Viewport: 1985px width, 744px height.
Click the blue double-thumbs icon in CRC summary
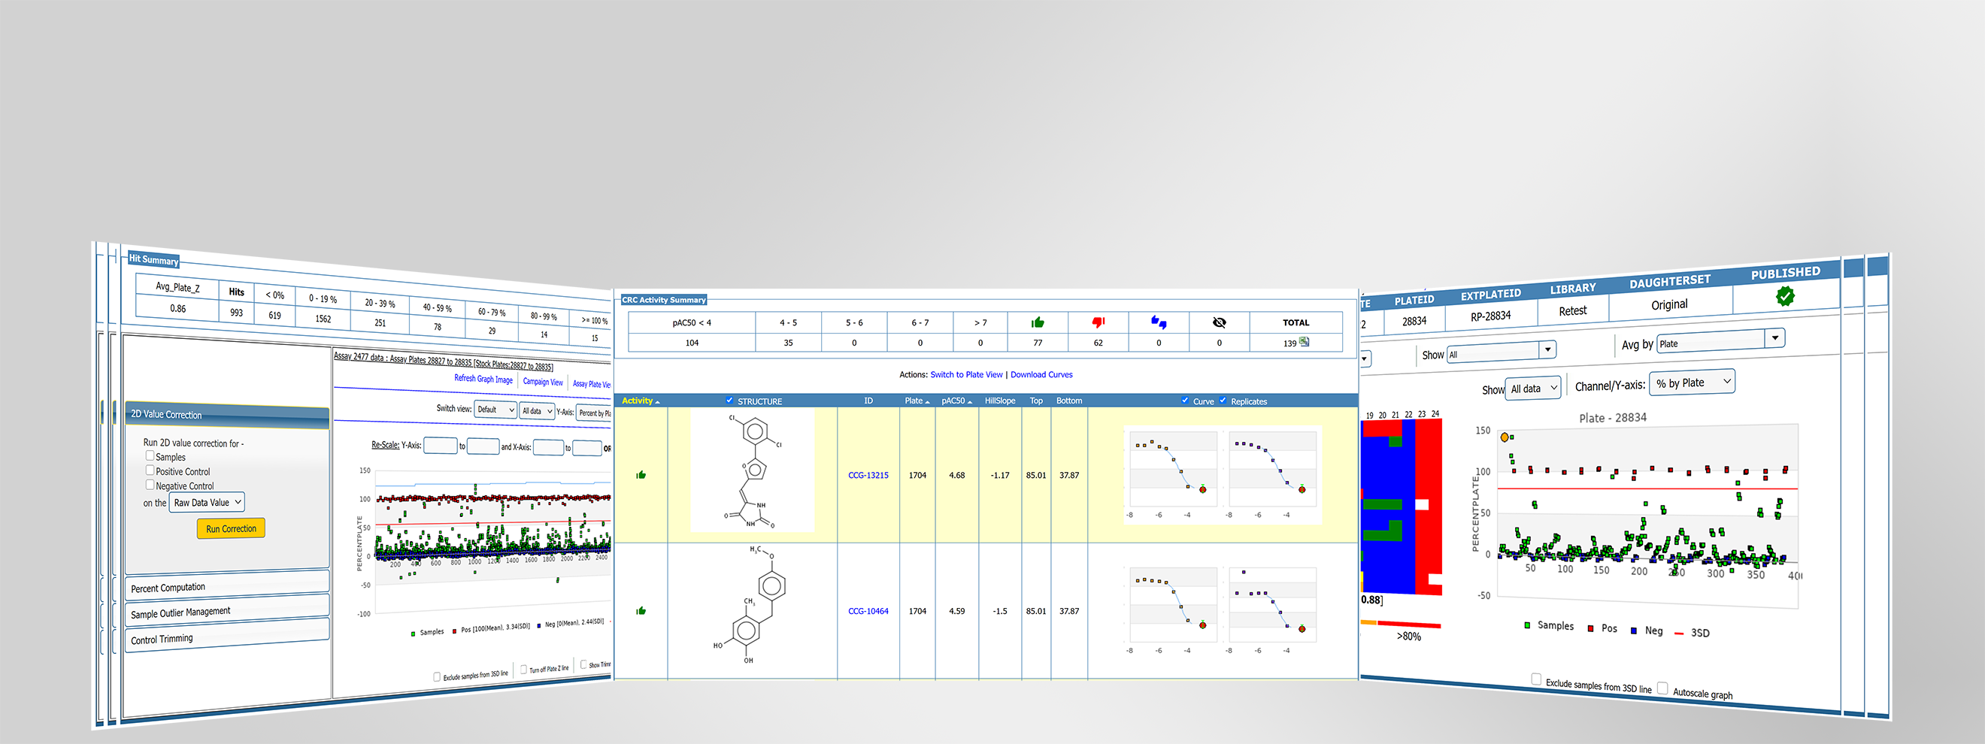point(1158,322)
